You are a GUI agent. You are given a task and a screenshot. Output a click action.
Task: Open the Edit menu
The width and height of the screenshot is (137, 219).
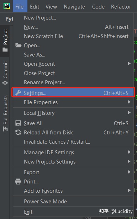pyautogui.click(x=35, y=6)
